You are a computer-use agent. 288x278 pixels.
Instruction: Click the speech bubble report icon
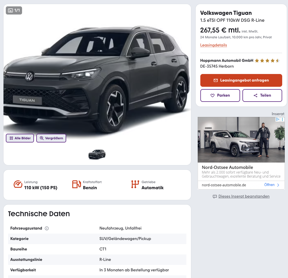(x=215, y=196)
